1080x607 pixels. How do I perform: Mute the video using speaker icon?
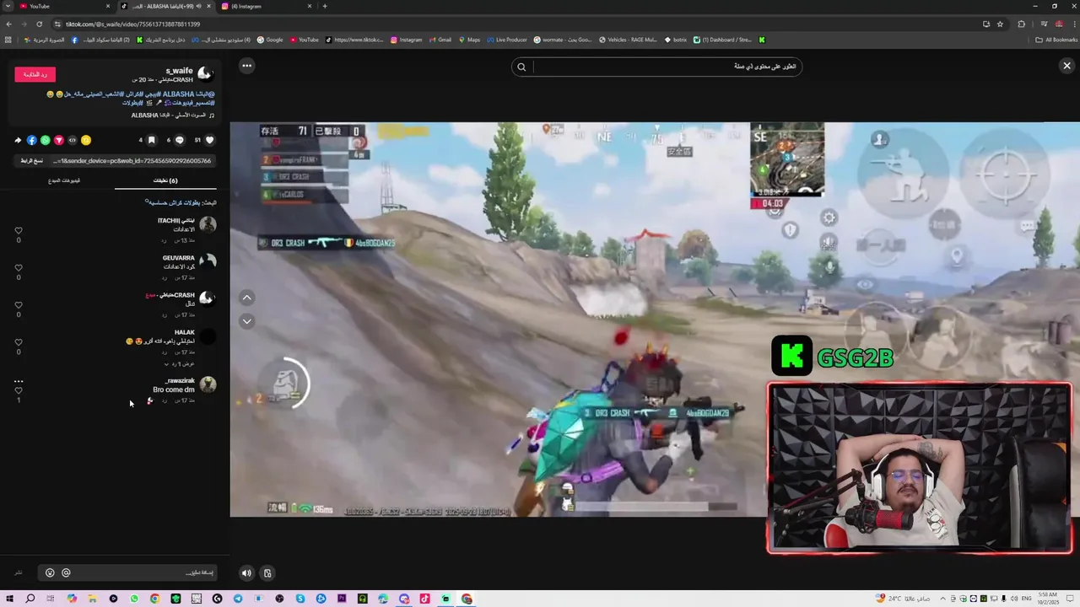pyautogui.click(x=246, y=573)
